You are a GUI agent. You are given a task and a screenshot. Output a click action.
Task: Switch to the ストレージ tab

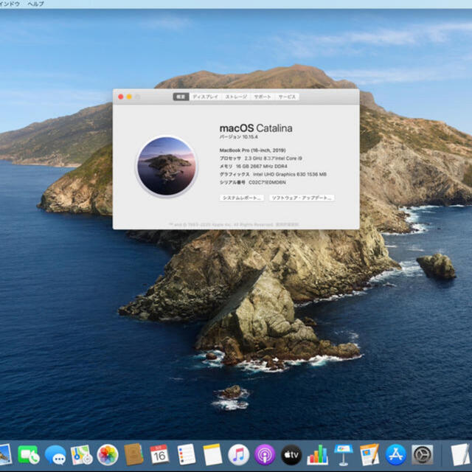236,97
